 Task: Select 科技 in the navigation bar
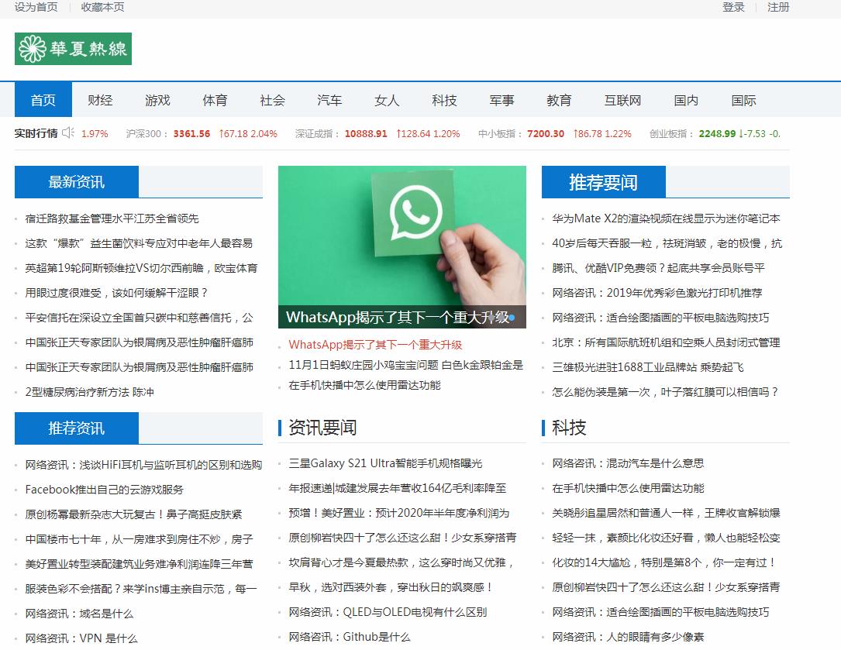pyautogui.click(x=444, y=100)
